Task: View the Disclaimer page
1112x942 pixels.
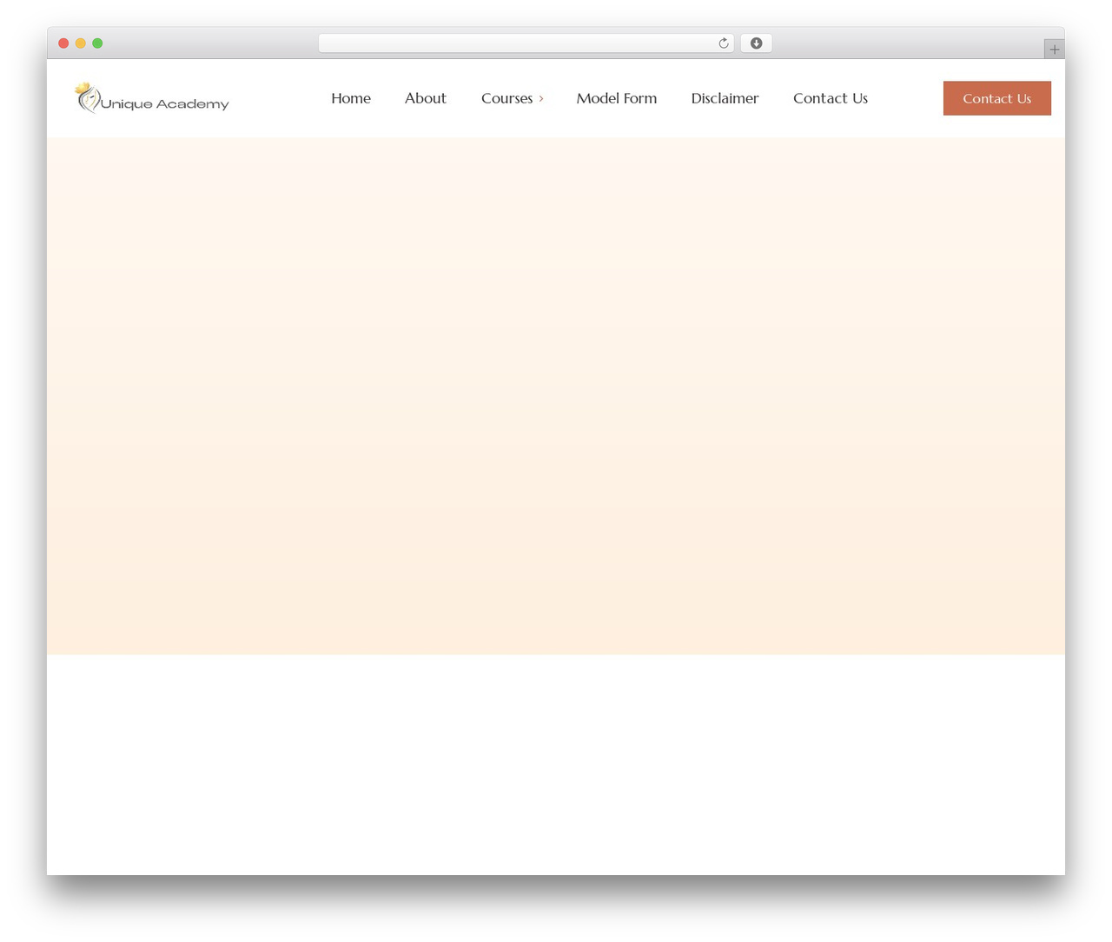Action: [725, 98]
